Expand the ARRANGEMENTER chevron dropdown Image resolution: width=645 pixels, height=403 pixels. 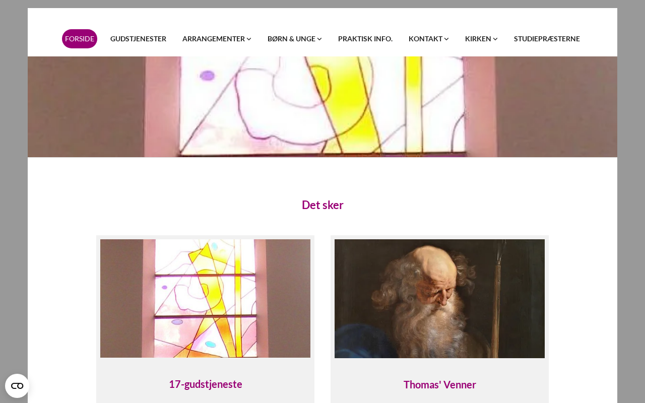click(x=249, y=39)
